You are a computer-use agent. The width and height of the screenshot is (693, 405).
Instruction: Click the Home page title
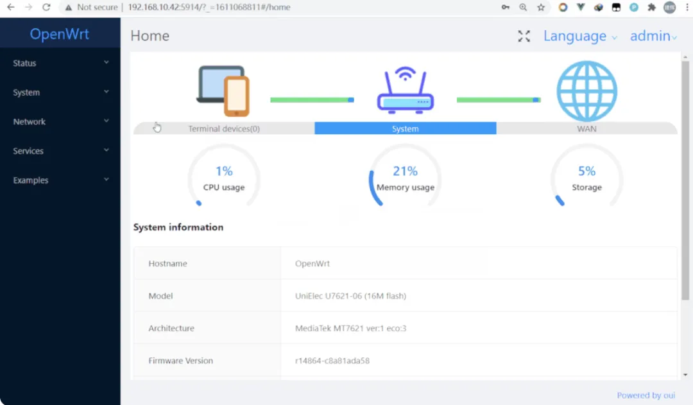click(150, 36)
